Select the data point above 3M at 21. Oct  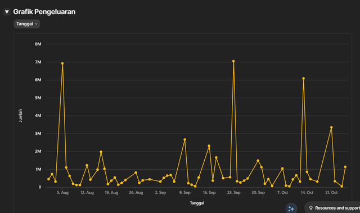click(331, 127)
